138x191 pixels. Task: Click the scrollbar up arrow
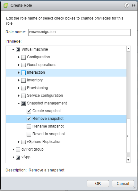click(128, 49)
